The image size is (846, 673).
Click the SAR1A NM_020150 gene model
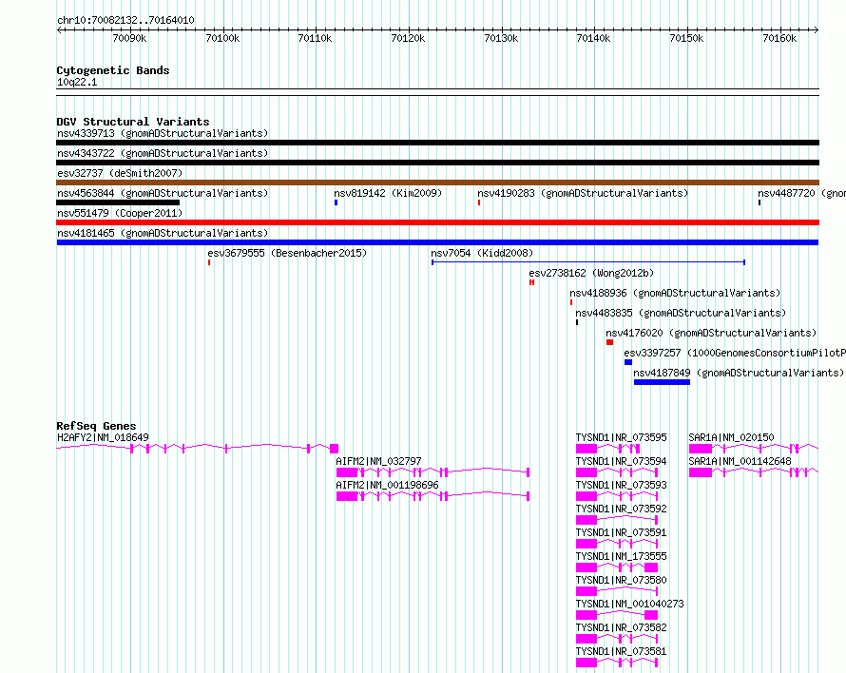pyautogui.click(x=754, y=449)
